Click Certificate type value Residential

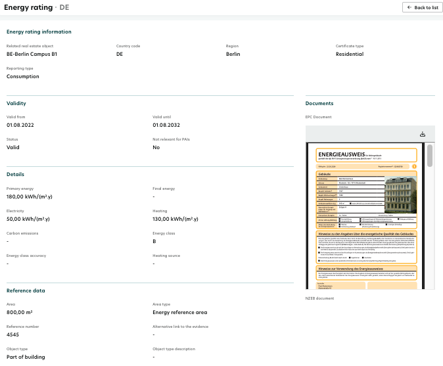coord(350,55)
